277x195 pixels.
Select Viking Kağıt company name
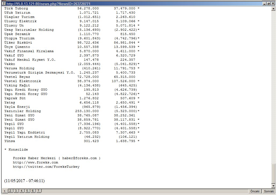tap(17, 85)
